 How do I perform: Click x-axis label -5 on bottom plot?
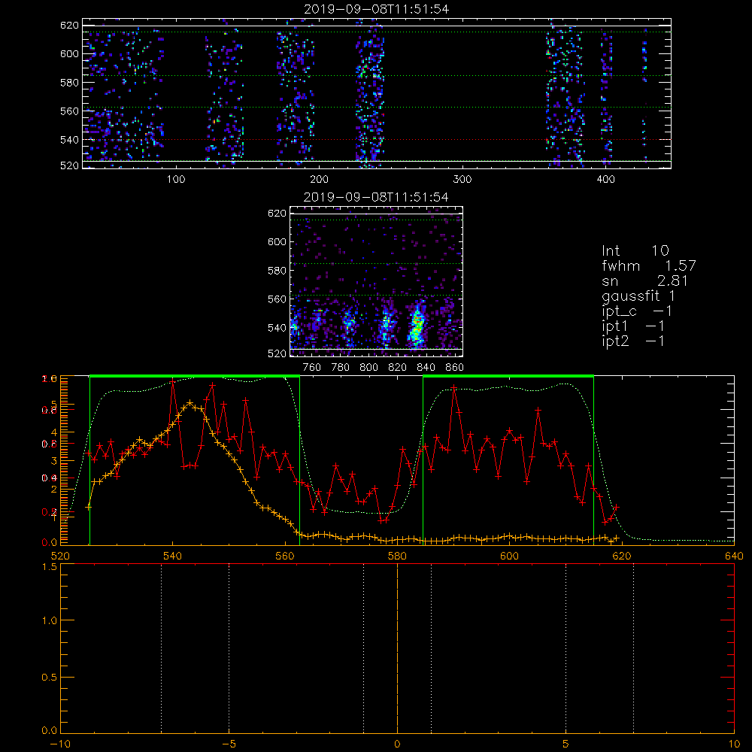[229, 744]
